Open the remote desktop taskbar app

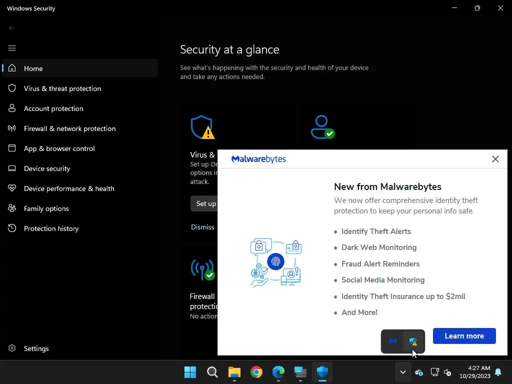point(300,372)
